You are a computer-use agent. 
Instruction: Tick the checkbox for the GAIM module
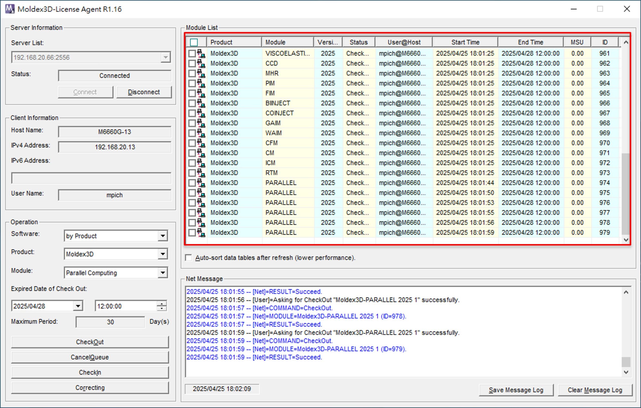pos(192,123)
